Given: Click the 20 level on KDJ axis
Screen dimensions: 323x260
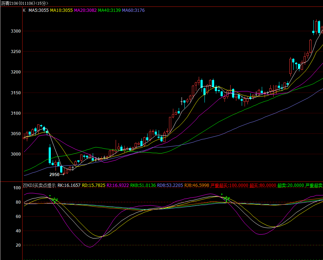Looking at the screenshot, I should 18,245.
